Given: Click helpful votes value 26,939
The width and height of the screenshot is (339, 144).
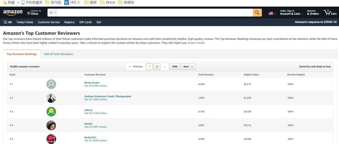Looking at the screenshot, I should [x=247, y=112].
